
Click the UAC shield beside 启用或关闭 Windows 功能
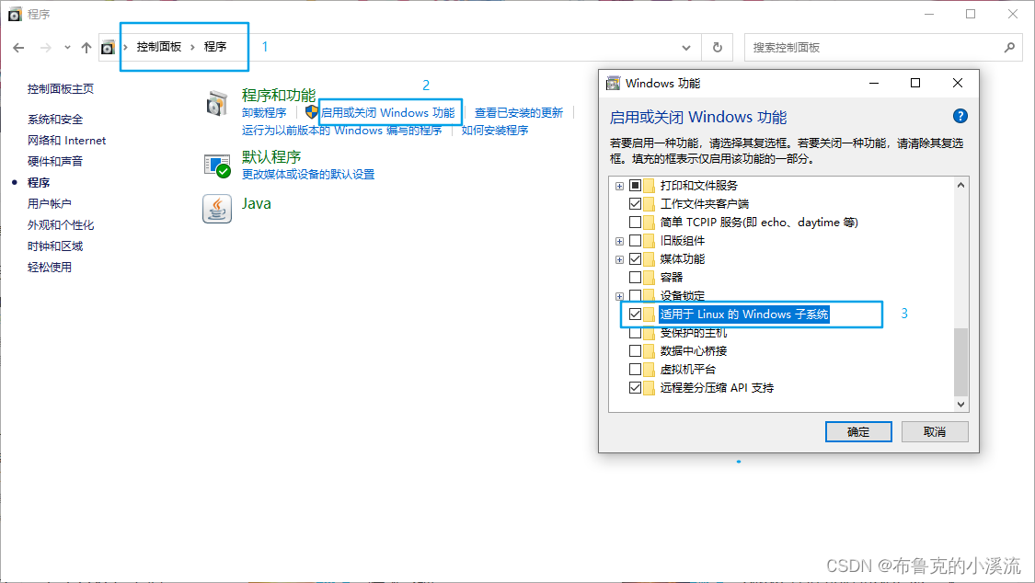pos(313,112)
